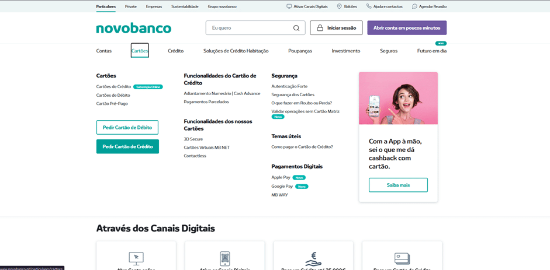The width and height of the screenshot is (550, 270).
Task: Click the search magnifier icon
Action: (x=296, y=28)
